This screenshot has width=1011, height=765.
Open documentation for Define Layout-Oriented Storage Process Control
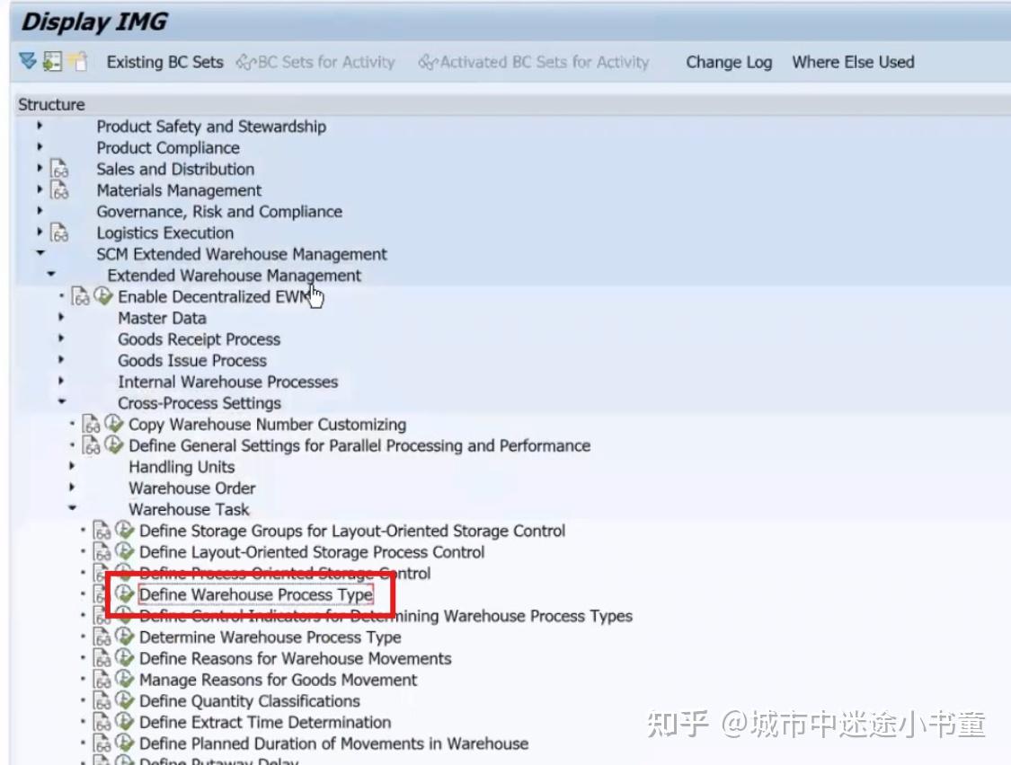[102, 551]
